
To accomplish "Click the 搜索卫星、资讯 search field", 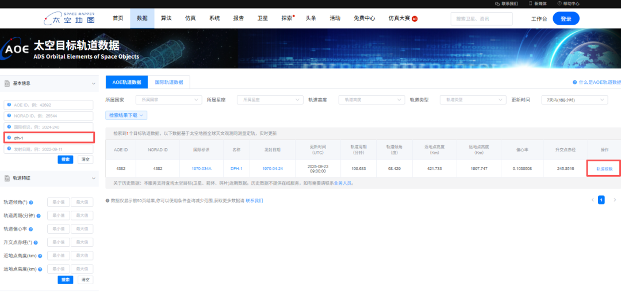I will pos(481,18).
